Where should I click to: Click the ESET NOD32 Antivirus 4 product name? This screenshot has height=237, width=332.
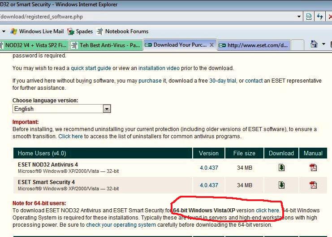[x=48, y=165]
